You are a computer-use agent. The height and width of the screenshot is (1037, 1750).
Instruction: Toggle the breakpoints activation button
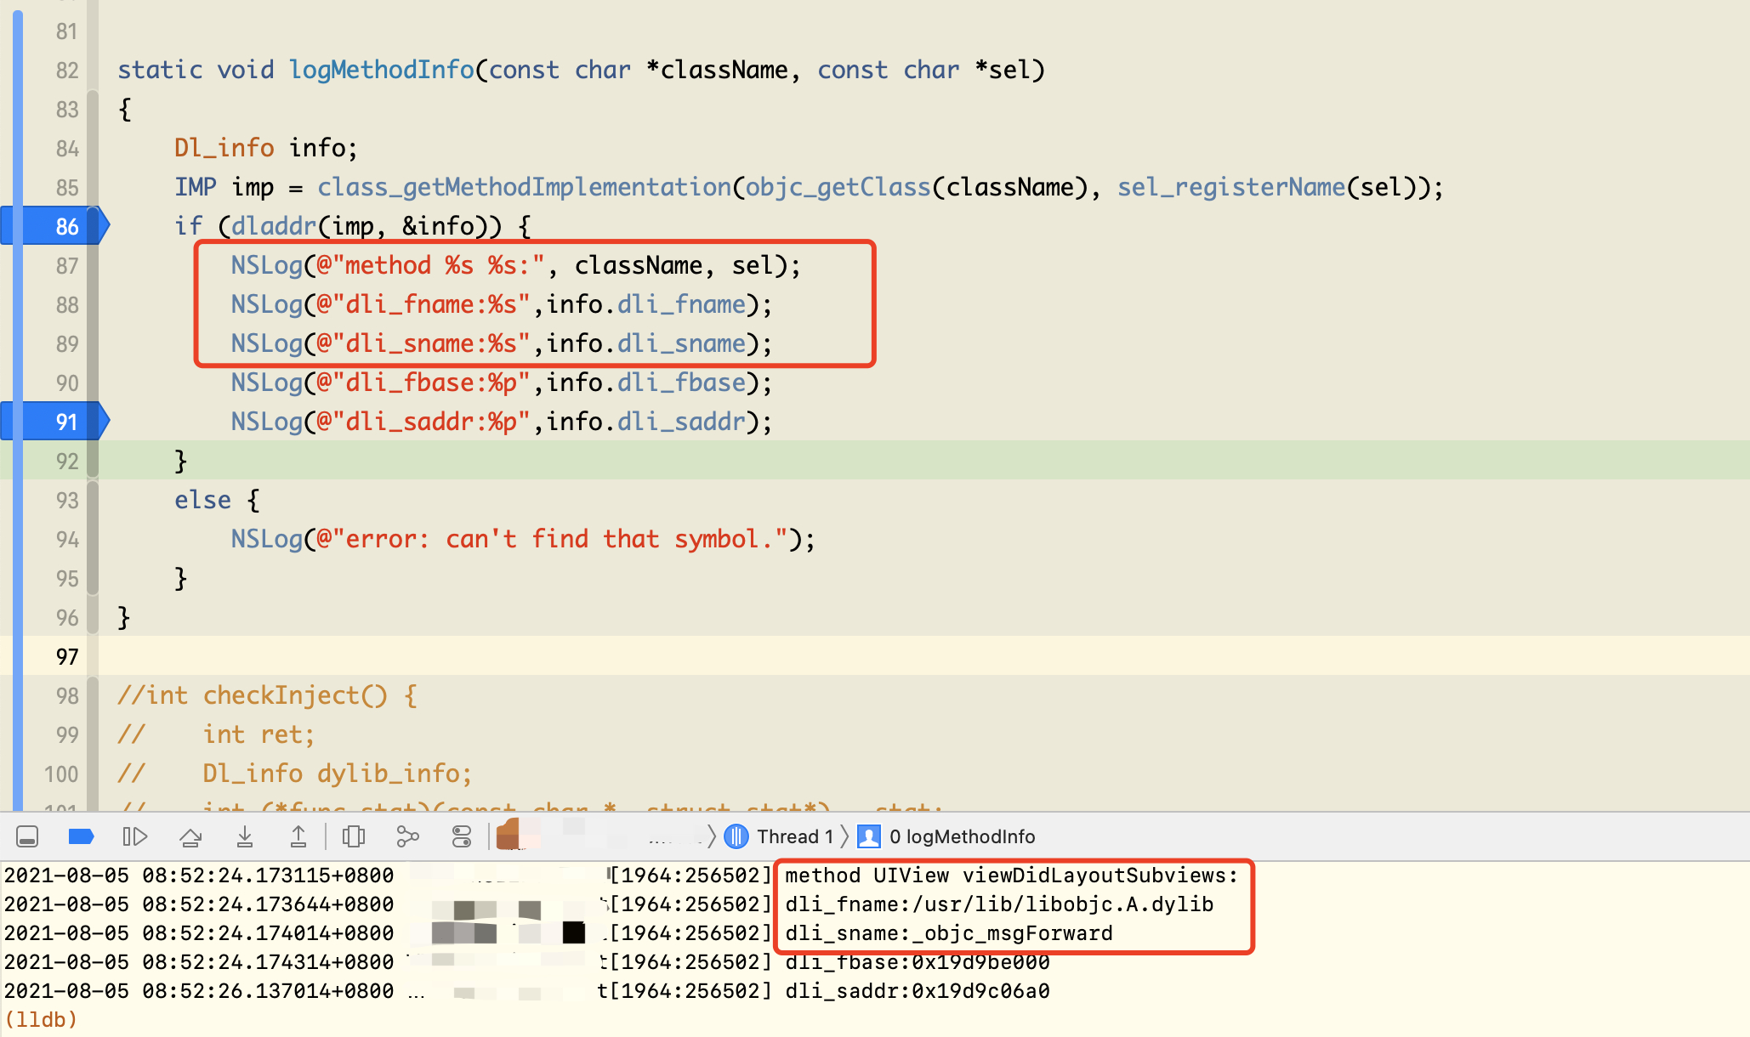tap(81, 837)
